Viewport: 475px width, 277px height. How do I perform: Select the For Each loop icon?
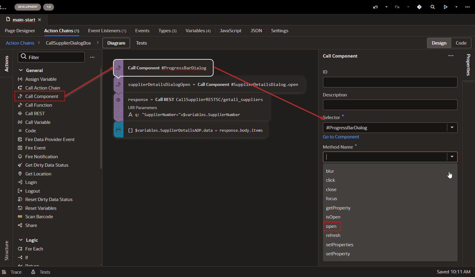(20, 249)
